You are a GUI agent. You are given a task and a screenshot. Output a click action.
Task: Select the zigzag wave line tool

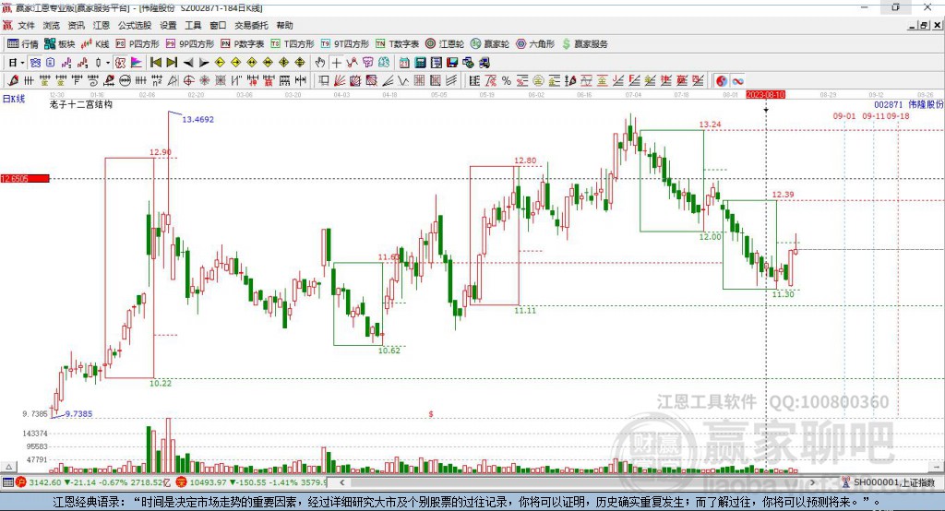tap(402, 81)
